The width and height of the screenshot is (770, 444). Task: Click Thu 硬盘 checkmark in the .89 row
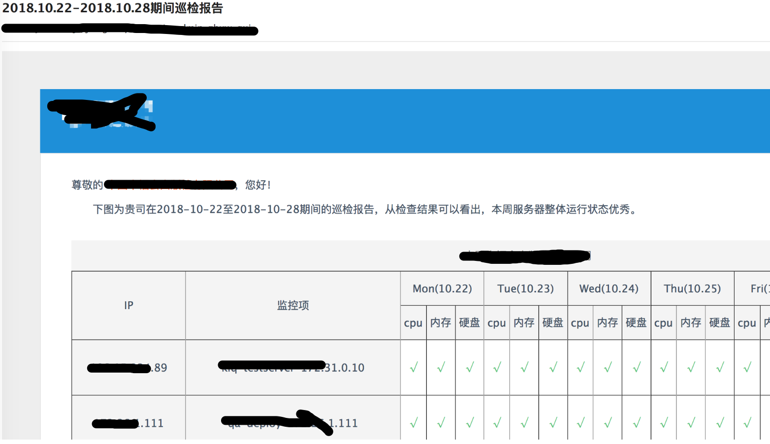(720, 367)
